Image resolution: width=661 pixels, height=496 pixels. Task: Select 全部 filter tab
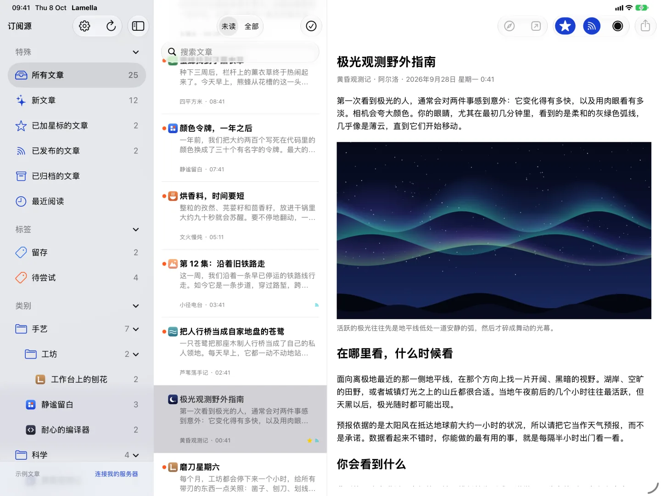(252, 27)
